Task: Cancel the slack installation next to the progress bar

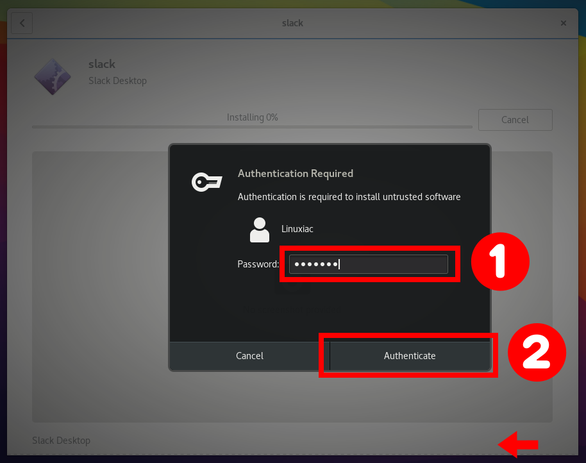Action: [x=515, y=120]
